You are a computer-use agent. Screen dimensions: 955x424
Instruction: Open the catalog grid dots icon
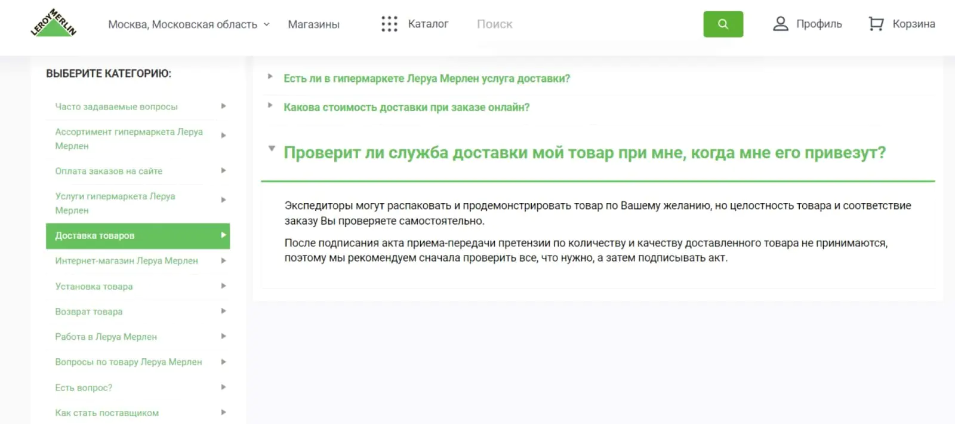[x=389, y=24]
